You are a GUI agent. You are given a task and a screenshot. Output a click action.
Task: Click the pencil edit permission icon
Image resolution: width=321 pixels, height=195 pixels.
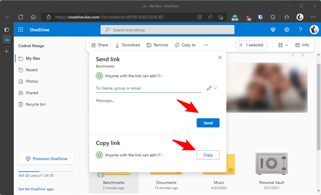point(209,88)
